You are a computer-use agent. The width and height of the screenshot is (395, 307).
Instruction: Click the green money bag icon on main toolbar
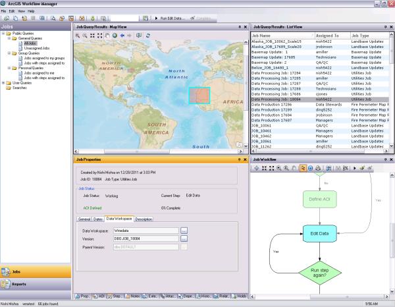click(x=93, y=18)
